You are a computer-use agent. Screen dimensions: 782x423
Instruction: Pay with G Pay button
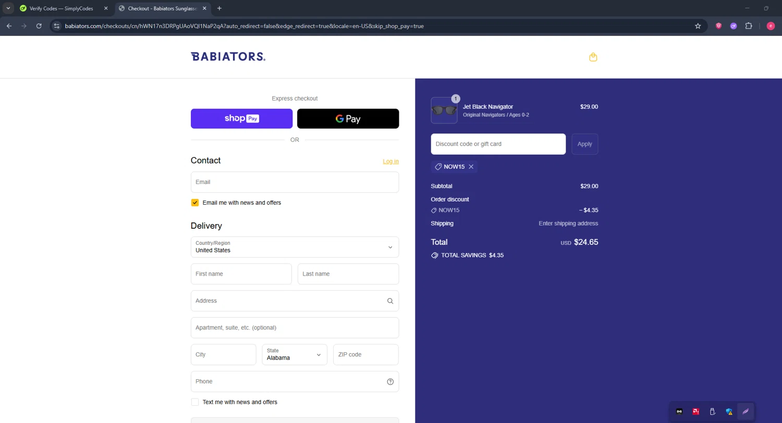(348, 119)
